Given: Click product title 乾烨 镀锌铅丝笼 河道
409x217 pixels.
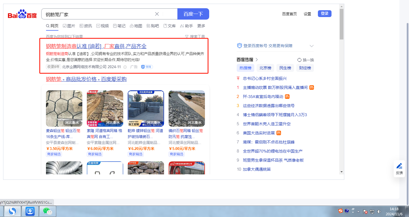Looking at the screenshot, I should 145,133.
